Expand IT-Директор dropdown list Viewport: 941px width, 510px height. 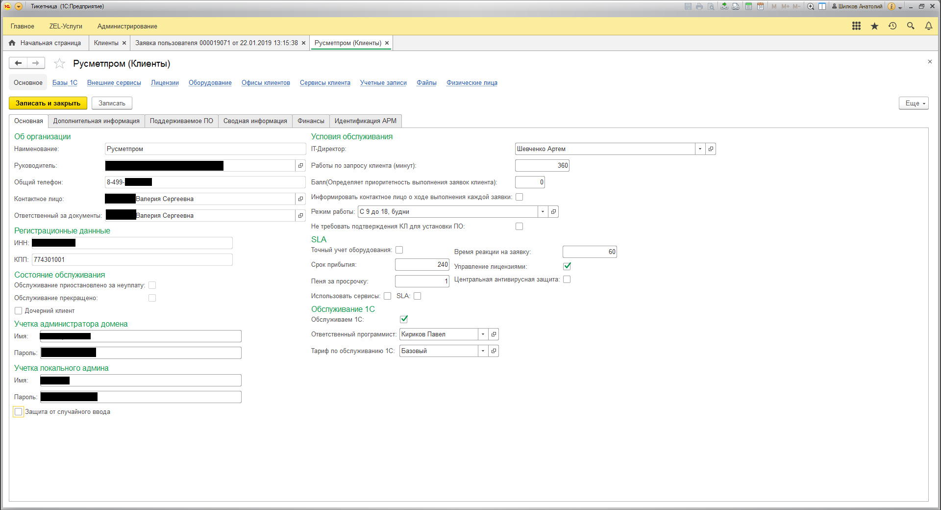coord(700,149)
